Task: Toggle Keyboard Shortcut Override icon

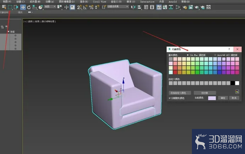Action: [72, 7]
